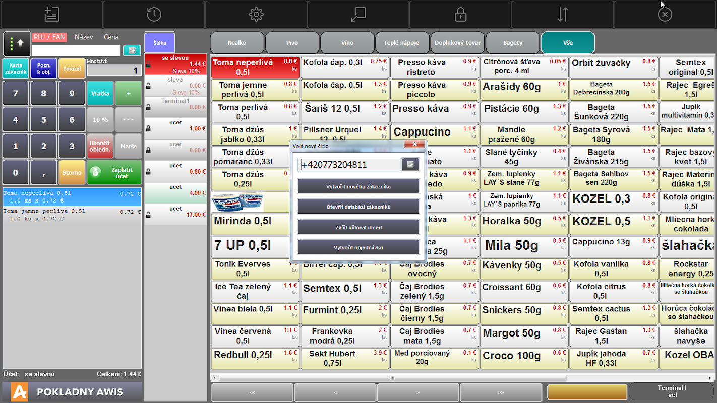Click the Šálka button above the accounts

coord(159,43)
